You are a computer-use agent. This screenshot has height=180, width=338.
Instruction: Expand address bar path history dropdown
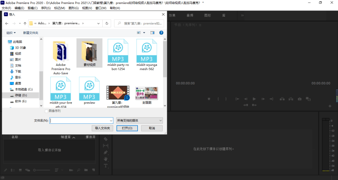pyautogui.click(x=98, y=23)
